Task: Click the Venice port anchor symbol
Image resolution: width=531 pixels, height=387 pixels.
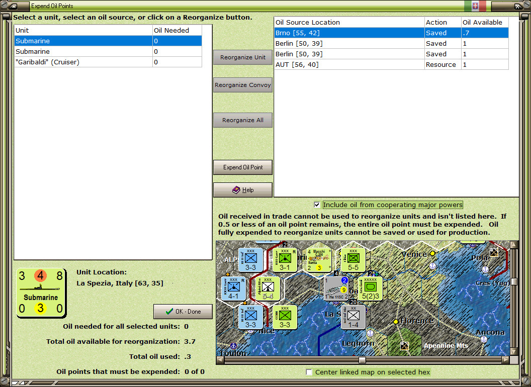Action: (432, 266)
